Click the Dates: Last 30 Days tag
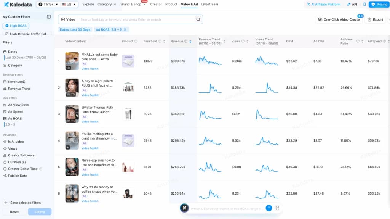 [x=75, y=29]
